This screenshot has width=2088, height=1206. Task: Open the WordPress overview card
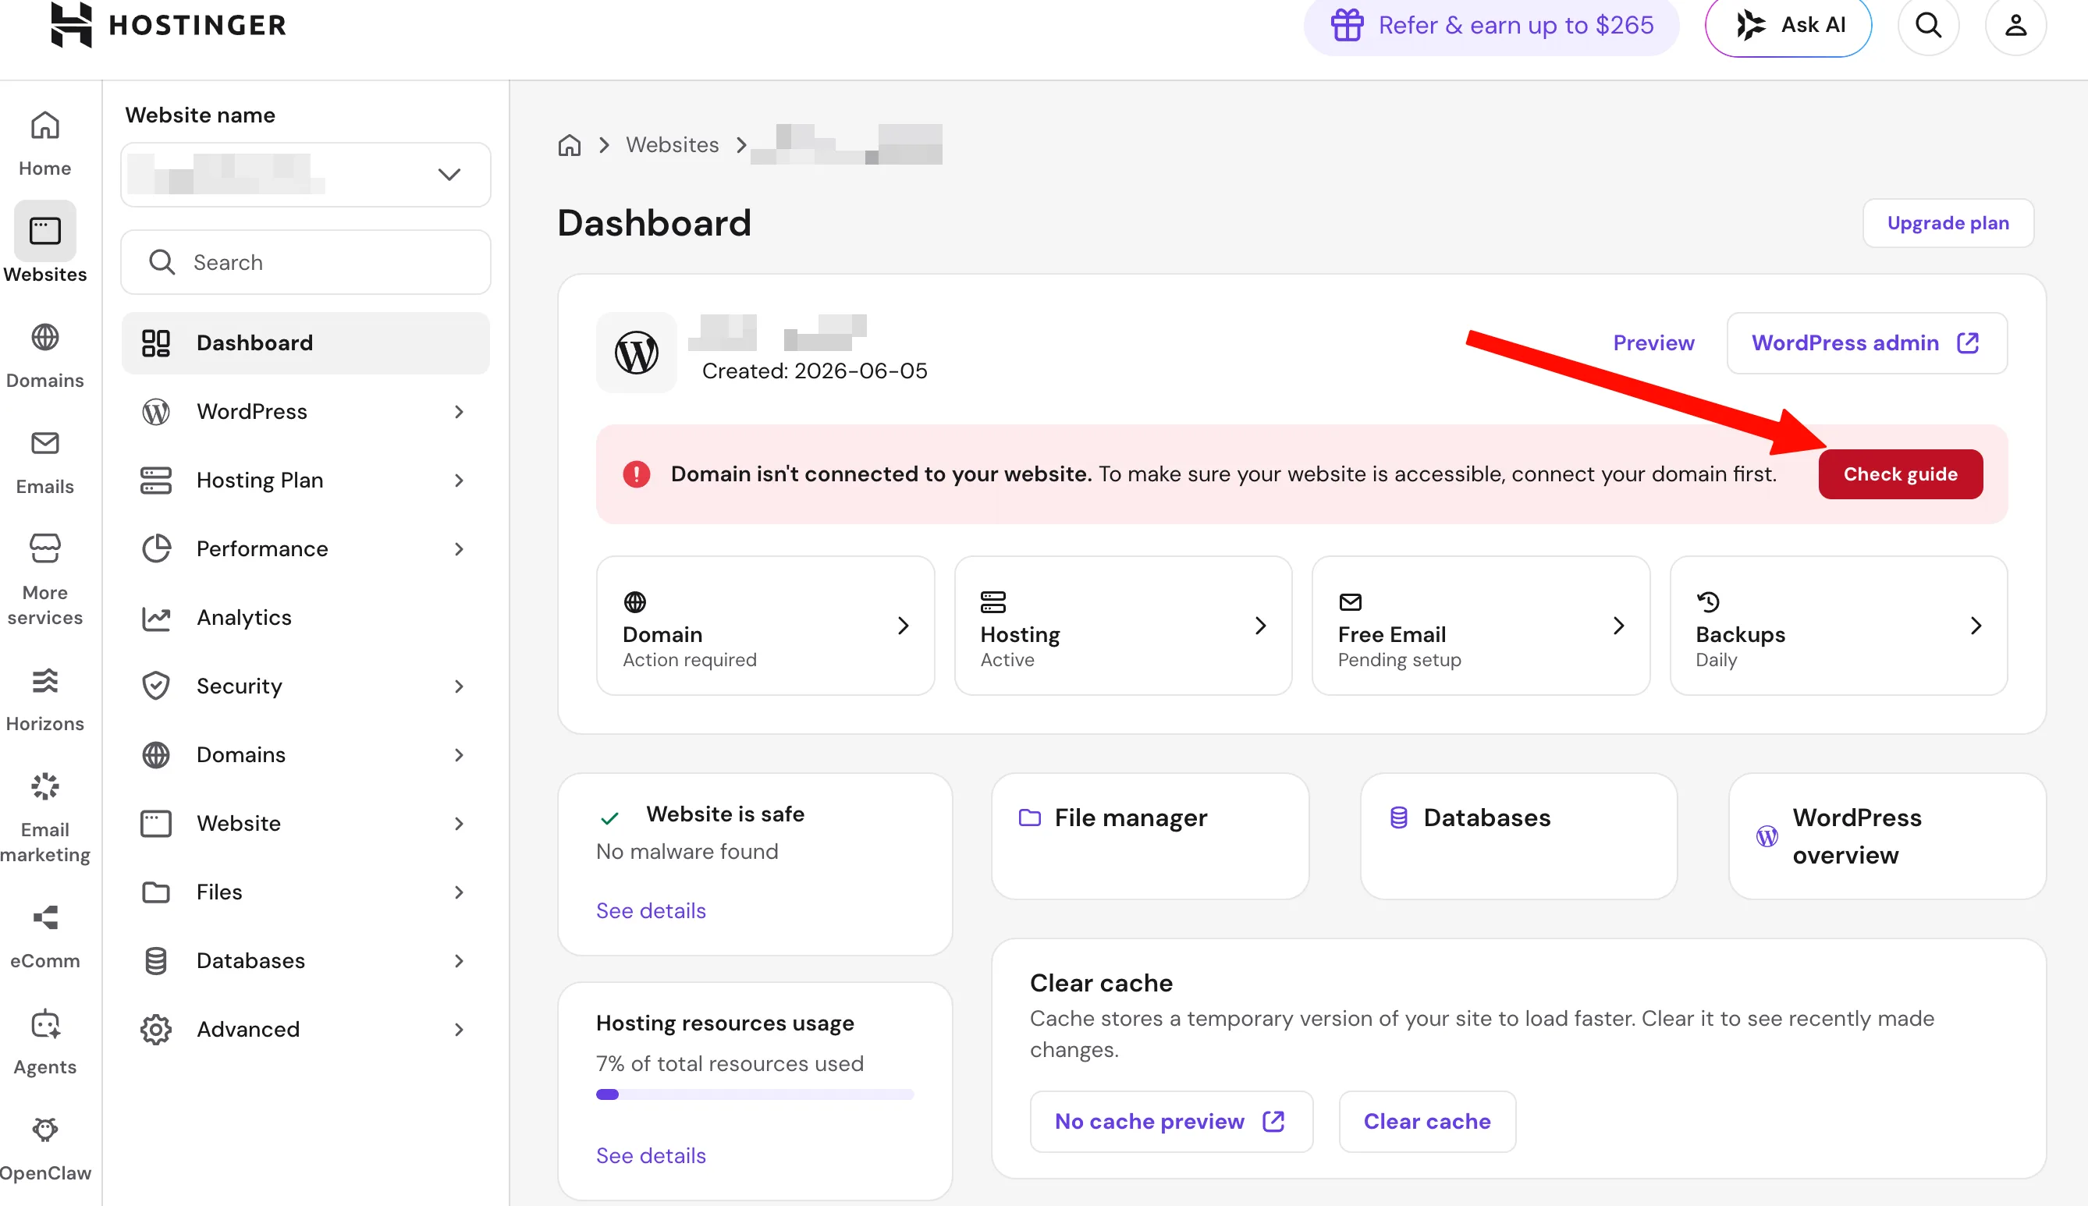tap(1887, 836)
